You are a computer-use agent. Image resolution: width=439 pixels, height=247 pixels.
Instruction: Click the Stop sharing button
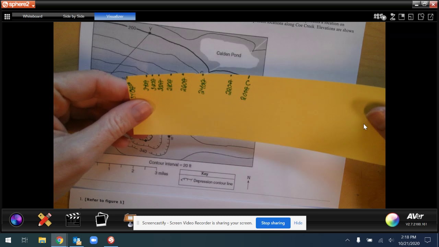(x=273, y=223)
